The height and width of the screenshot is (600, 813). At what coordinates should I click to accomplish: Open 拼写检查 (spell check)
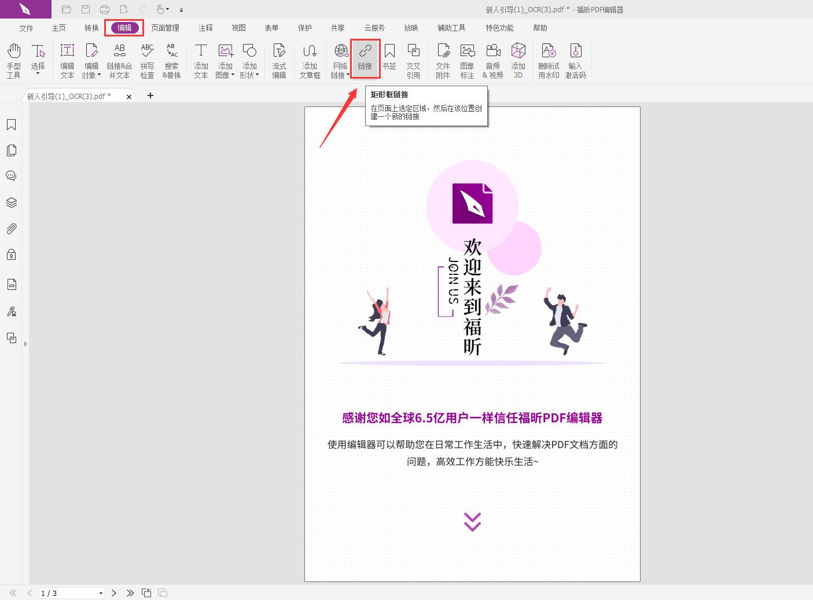click(147, 60)
